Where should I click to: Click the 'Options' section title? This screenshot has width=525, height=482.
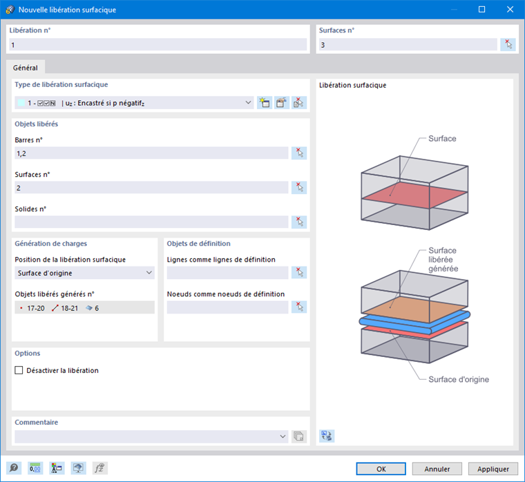pos(28,354)
